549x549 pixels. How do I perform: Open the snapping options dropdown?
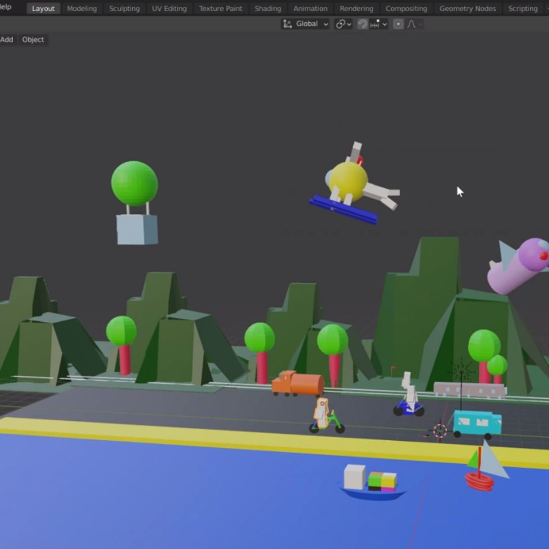379,24
